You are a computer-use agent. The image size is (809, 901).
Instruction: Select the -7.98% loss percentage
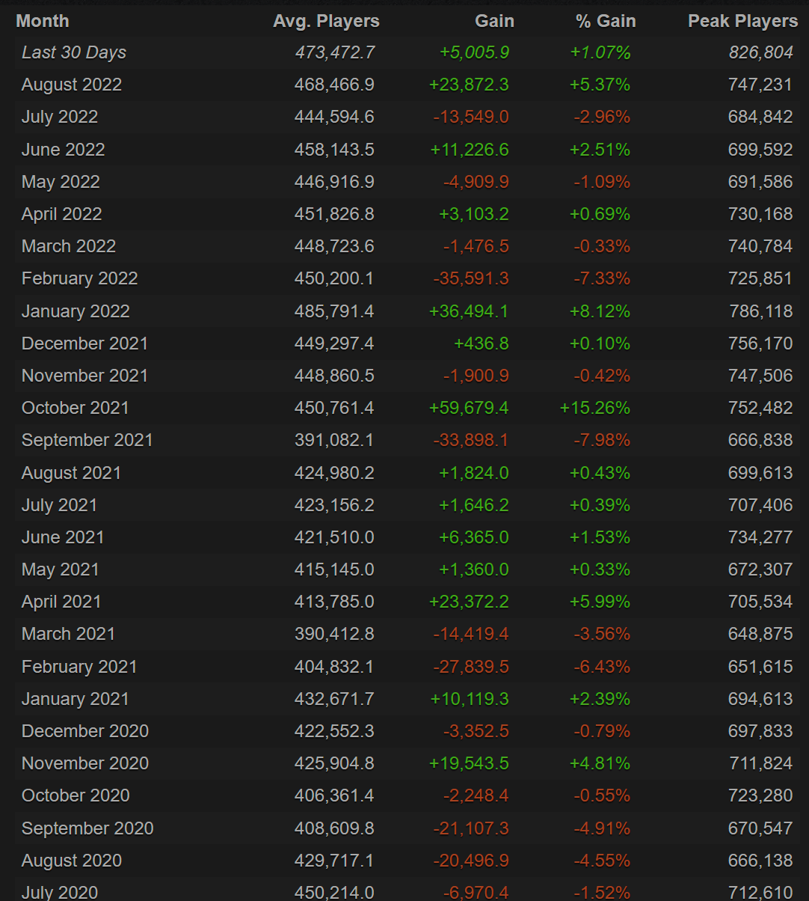coord(602,440)
